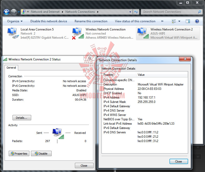Open the Organize menu
The image size is (205, 172).
[15, 21]
